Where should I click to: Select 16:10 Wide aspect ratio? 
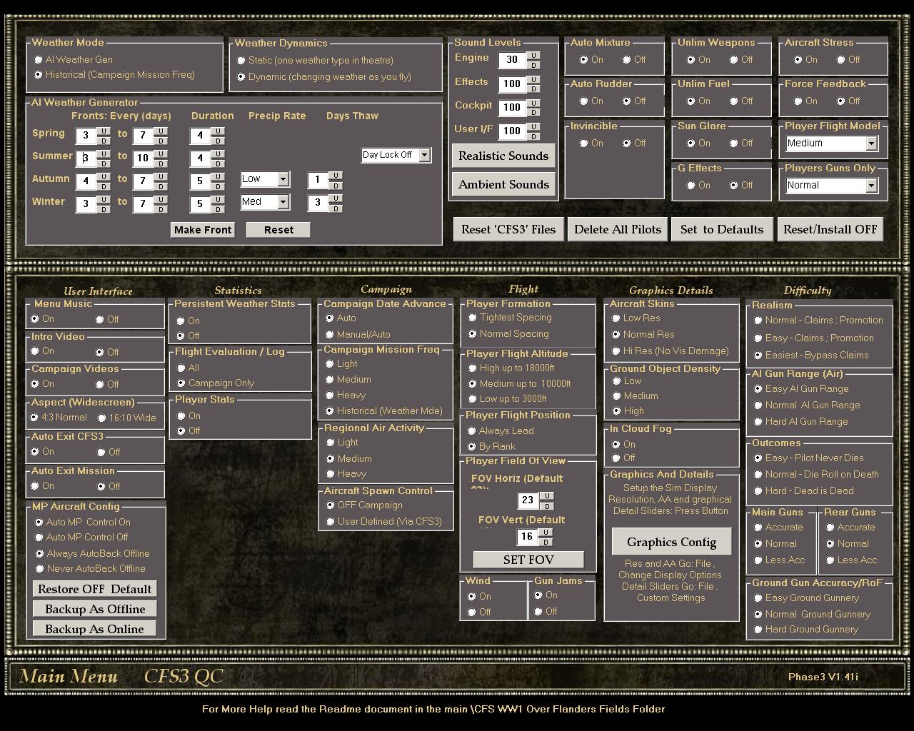[101, 418]
